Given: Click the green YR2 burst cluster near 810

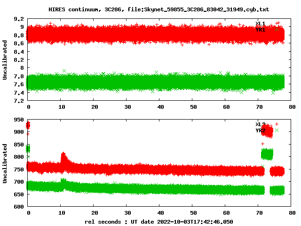Looking at the screenshot, I should coord(267,154).
